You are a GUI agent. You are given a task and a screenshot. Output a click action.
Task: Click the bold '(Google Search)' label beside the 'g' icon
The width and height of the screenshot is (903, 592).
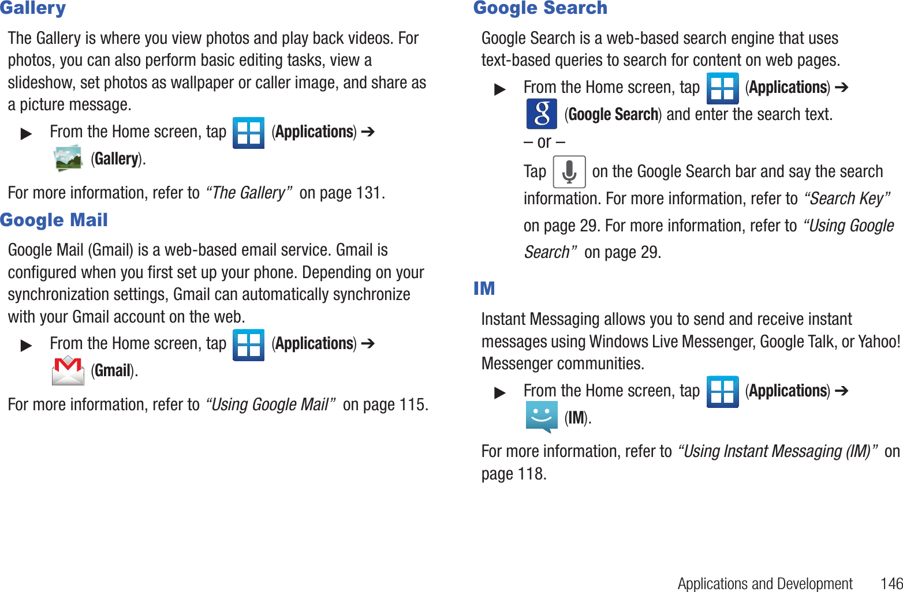tap(613, 114)
